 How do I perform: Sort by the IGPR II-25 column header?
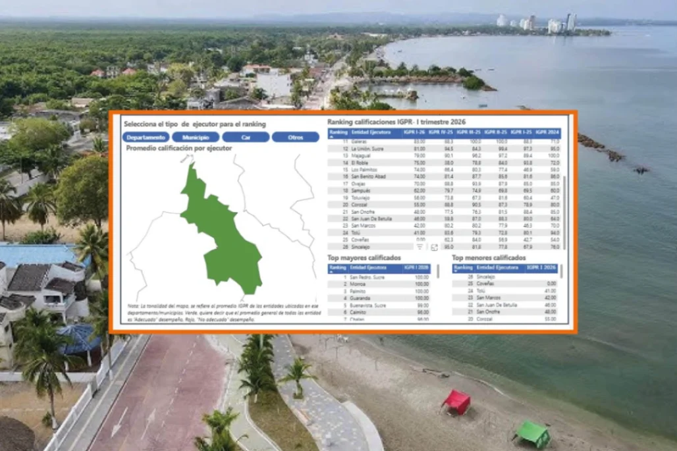[495, 132]
